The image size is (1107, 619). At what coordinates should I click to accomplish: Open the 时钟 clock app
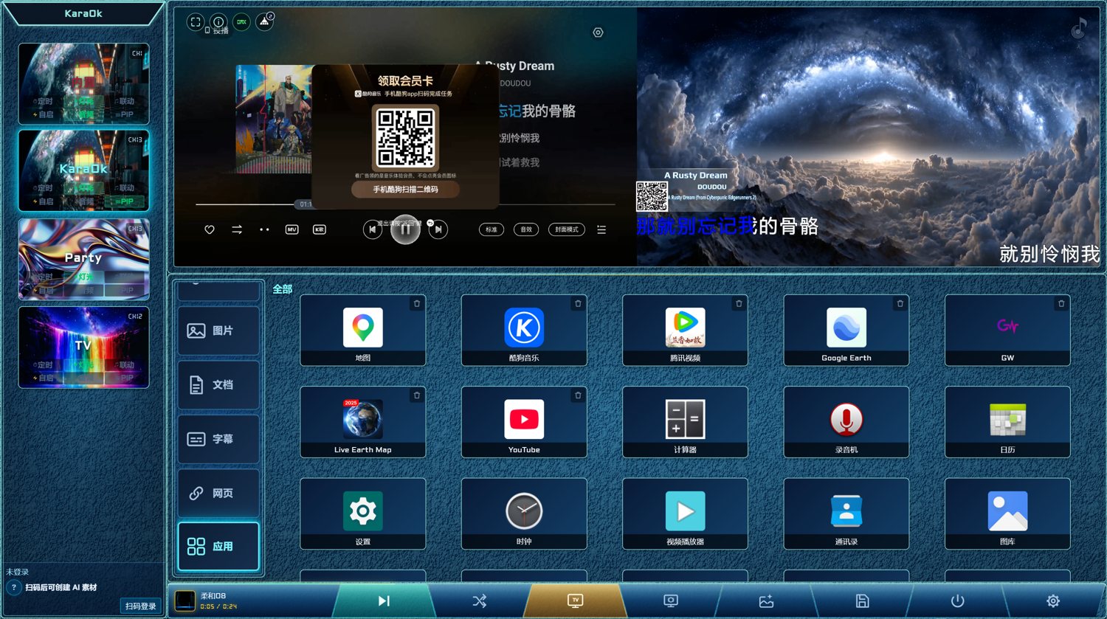coord(524,513)
